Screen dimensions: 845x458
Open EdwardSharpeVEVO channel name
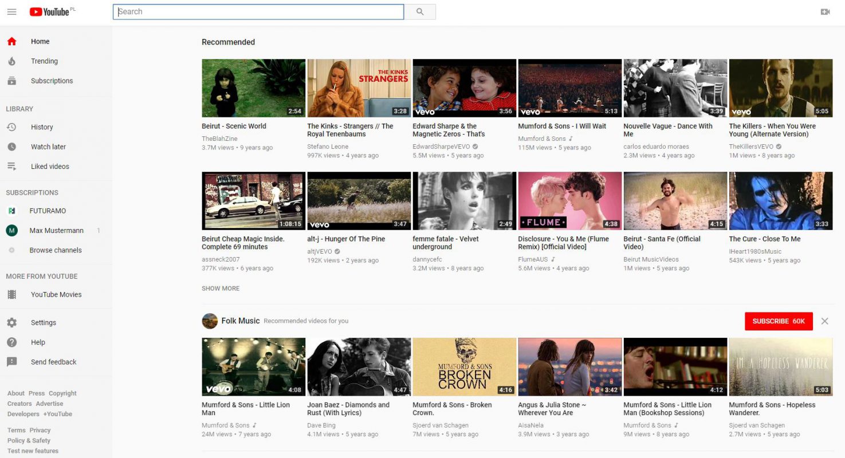pyautogui.click(x=441, y=147)
